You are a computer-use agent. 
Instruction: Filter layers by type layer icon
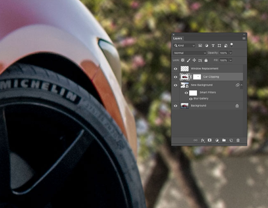[x=213, y=46]
